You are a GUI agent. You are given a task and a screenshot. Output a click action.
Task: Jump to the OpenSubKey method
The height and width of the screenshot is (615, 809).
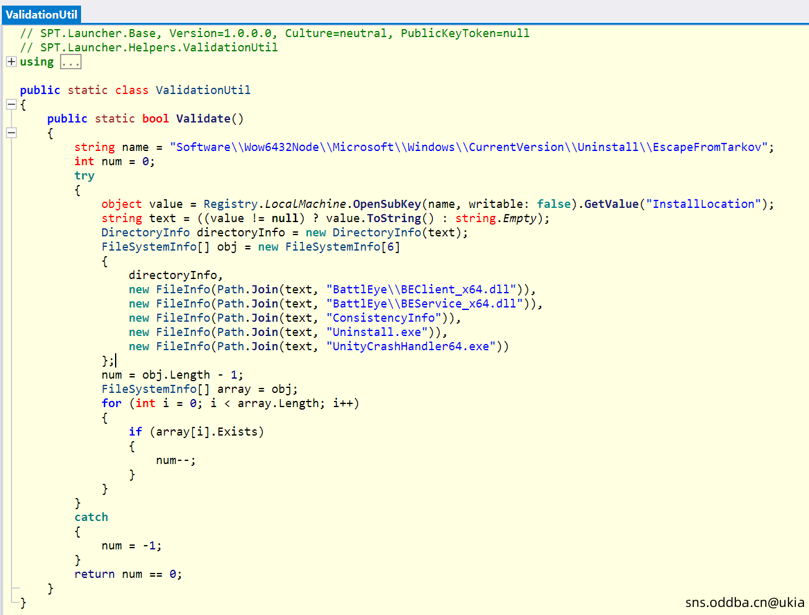pos(387,204)
